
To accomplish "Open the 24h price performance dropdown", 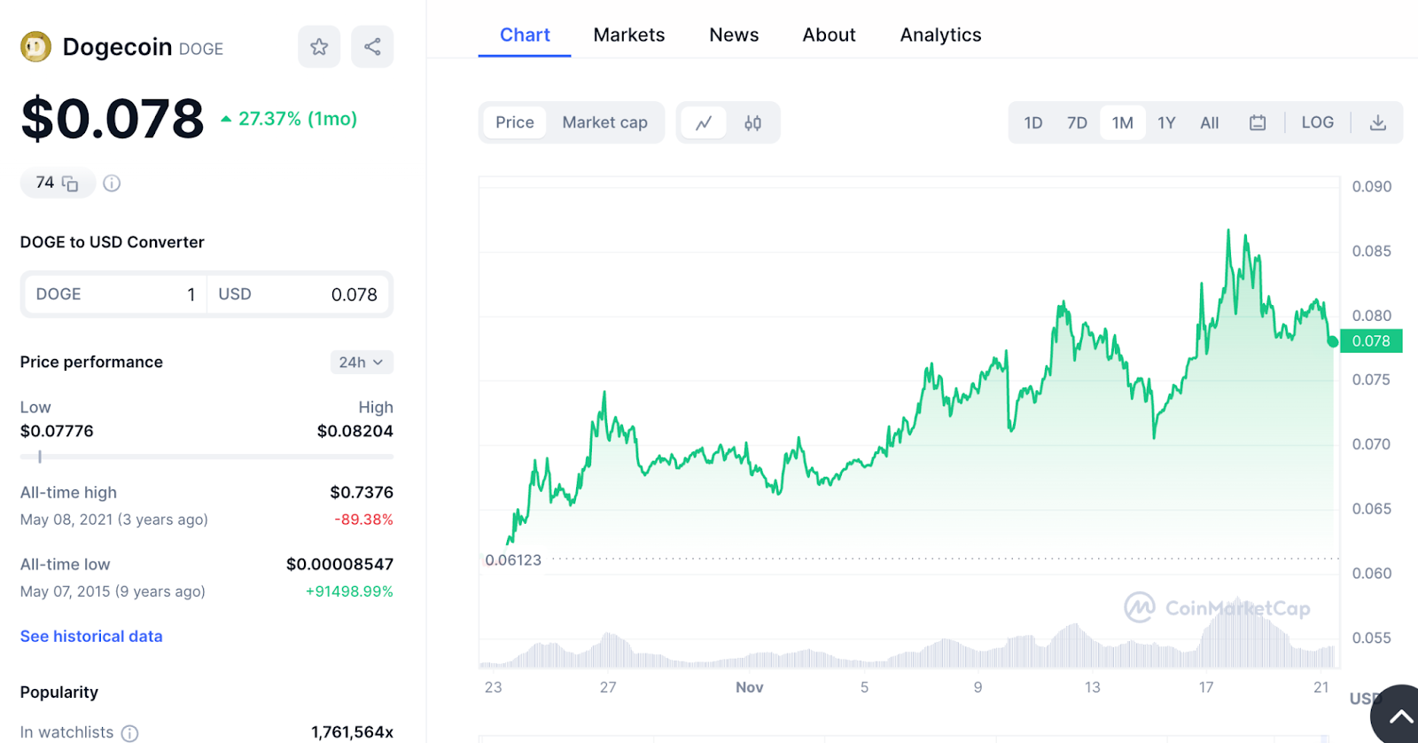I will [362, 363].
